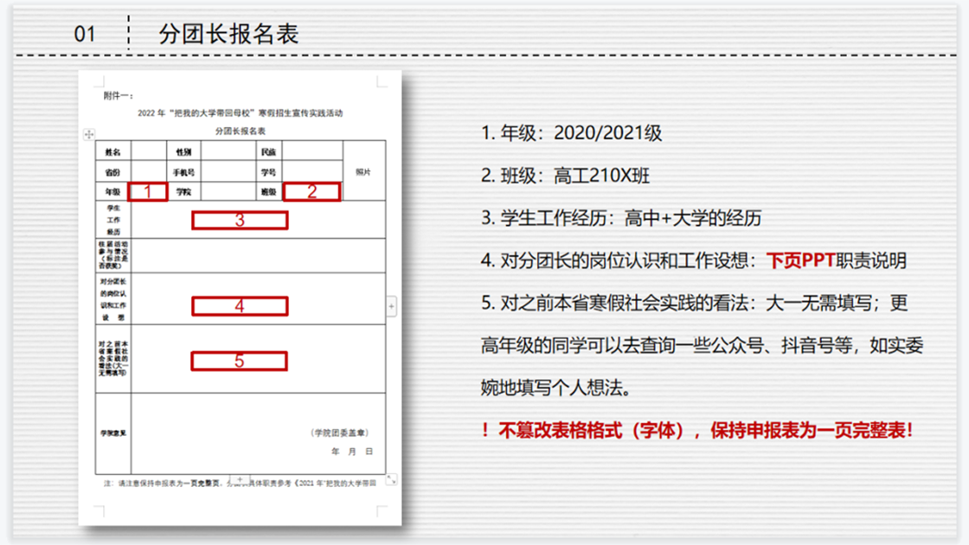The image size is (969, 545).
Task: Click the 对分团长的岗位认识 label cell
Action: 113,299
